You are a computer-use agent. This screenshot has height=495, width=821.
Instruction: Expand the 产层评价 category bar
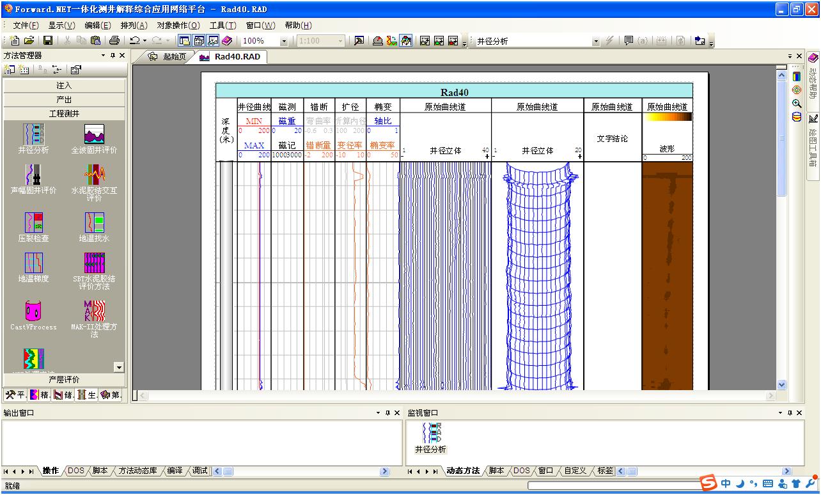(x=64, y=380)
